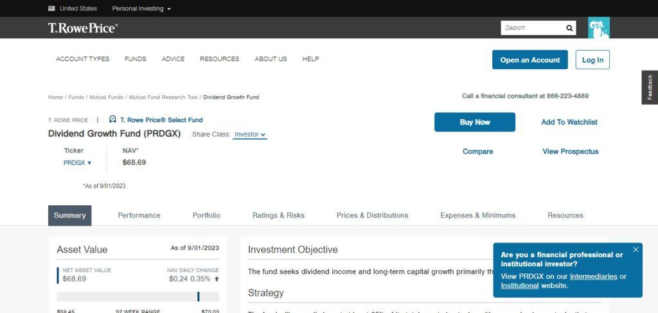Image resolution: width=658 pixels, height=313 pixels.
Task: Click the financial consultant phone number text
Action: tap(526, 96)
